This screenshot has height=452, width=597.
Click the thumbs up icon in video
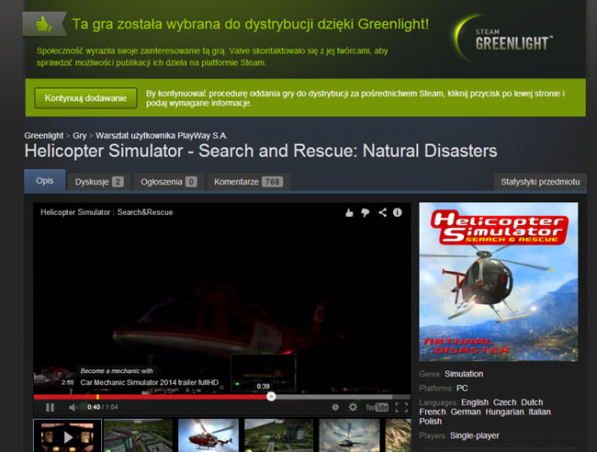(349, 212)
